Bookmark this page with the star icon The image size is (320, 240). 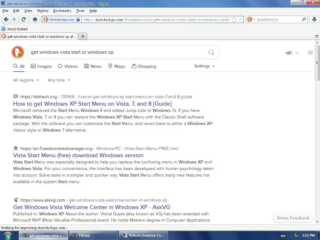(x=234, y=19)
